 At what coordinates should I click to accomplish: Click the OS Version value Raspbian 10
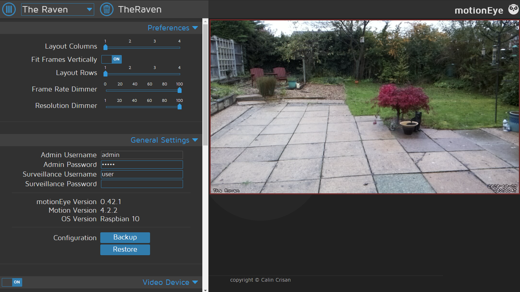click(120, 219)
